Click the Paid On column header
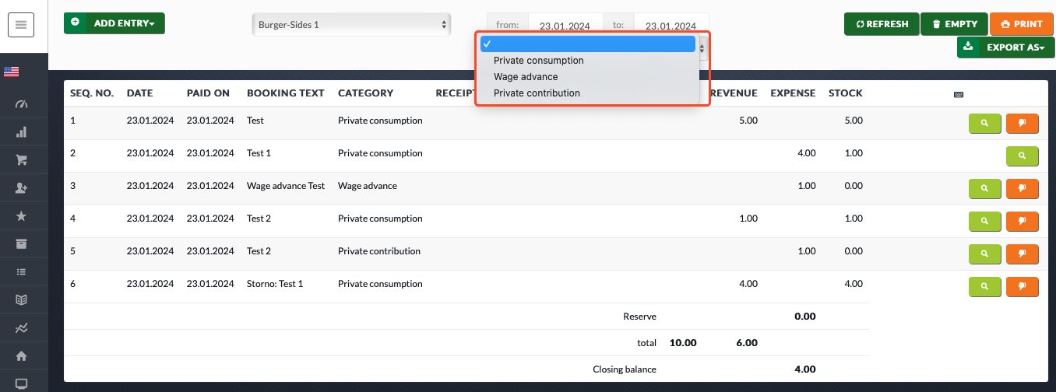 (209, 93)
